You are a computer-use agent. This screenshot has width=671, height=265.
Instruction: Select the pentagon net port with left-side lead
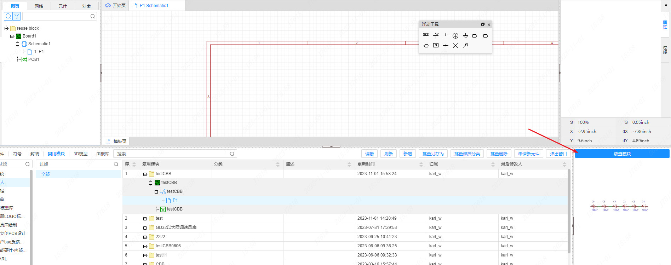pos(485,36)
